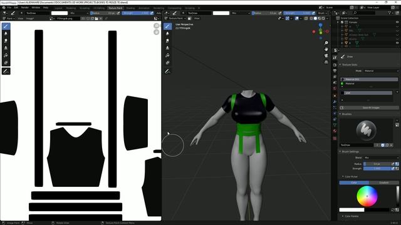
Task: Open the Texture properties tab
Action: (x=335, y=138)
